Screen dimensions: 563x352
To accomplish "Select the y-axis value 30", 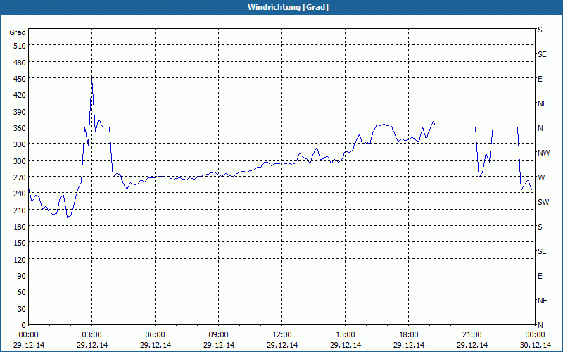I will [22, 309].
